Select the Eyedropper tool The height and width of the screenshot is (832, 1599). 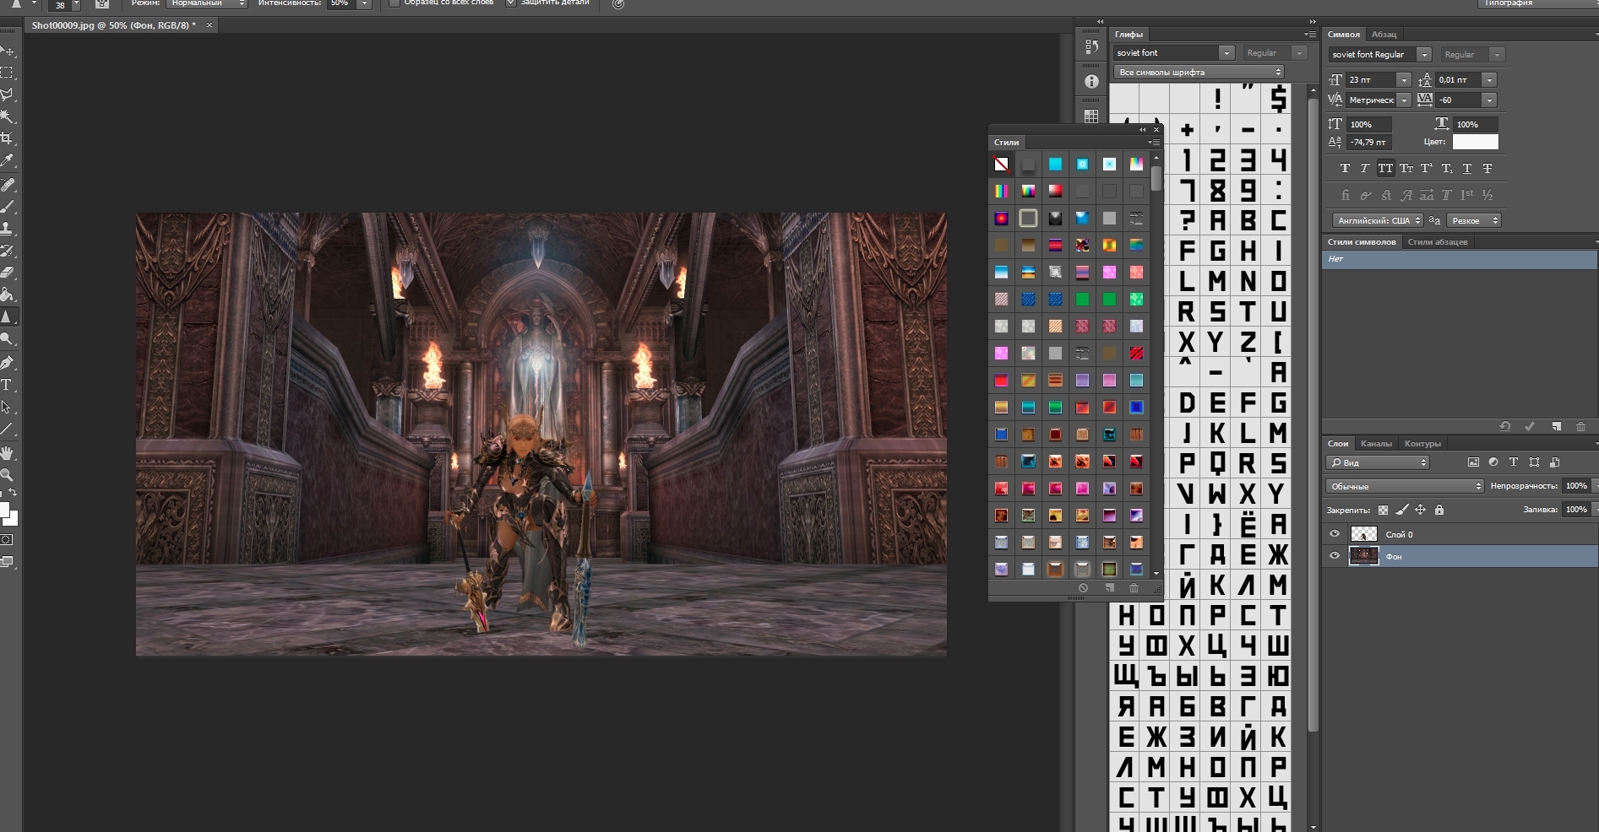pyautogui.click(x=8, y=160)
